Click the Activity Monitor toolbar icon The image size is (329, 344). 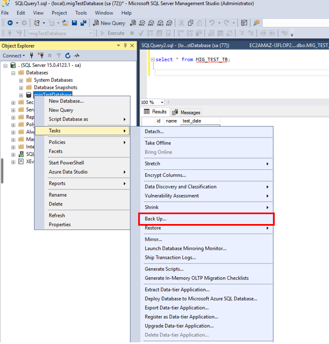(244, 23)
